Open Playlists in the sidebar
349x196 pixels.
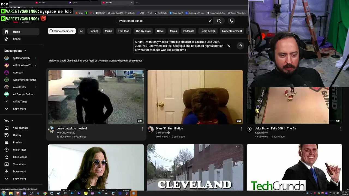[21, 142]
